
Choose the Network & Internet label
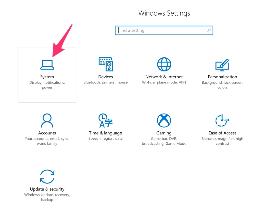pos(164,77)
